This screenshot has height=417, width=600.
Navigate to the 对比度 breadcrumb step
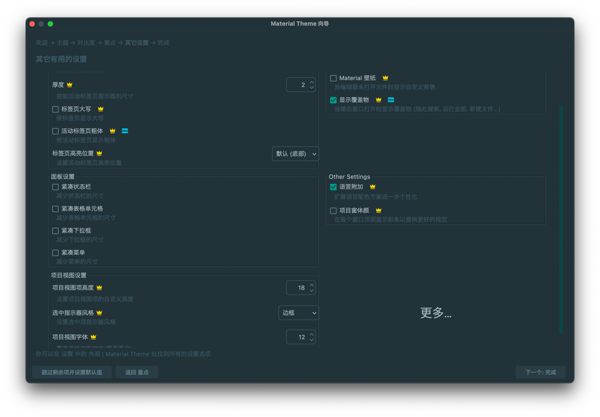86,42
